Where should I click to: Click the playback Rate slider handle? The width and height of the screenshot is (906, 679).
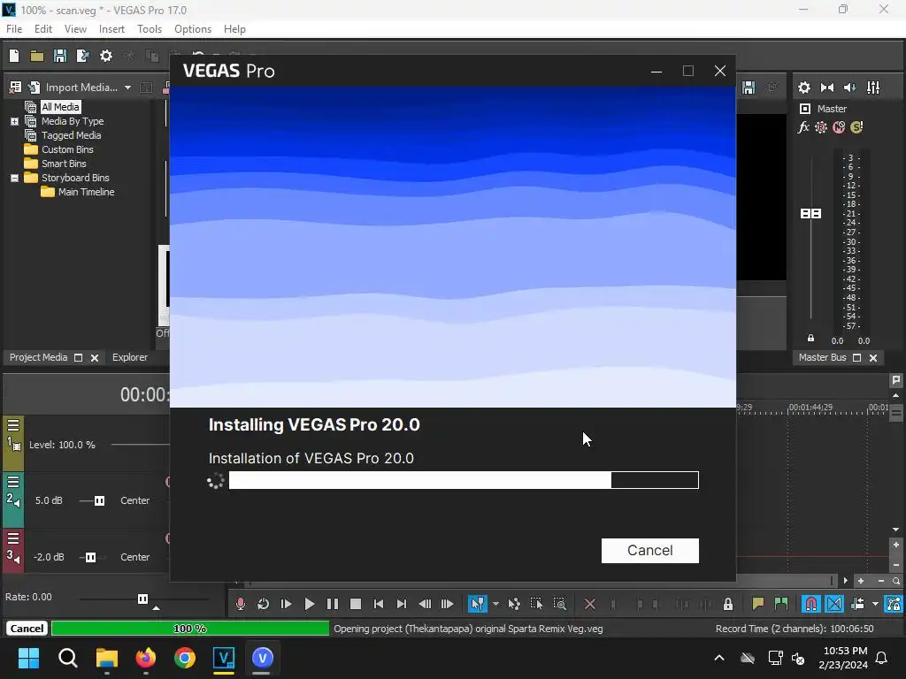point(142,599)
